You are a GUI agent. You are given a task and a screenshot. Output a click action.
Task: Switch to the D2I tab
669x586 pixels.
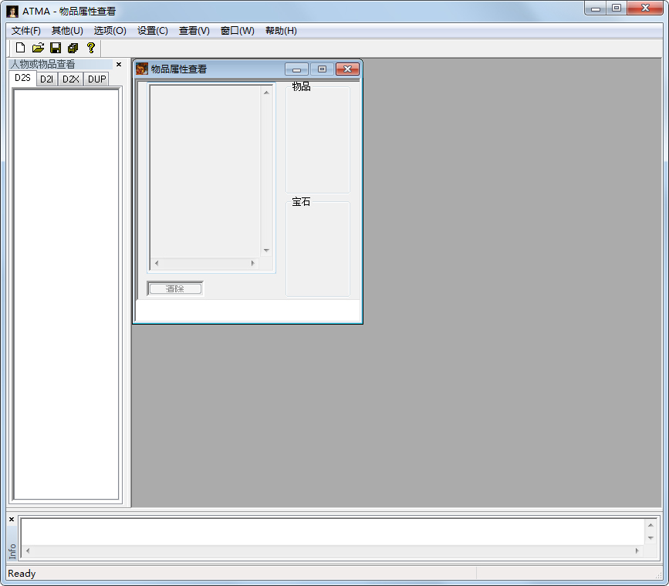[x=47, y=79]
